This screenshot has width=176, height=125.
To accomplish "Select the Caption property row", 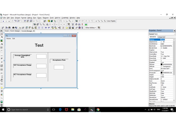I will 161,50.
